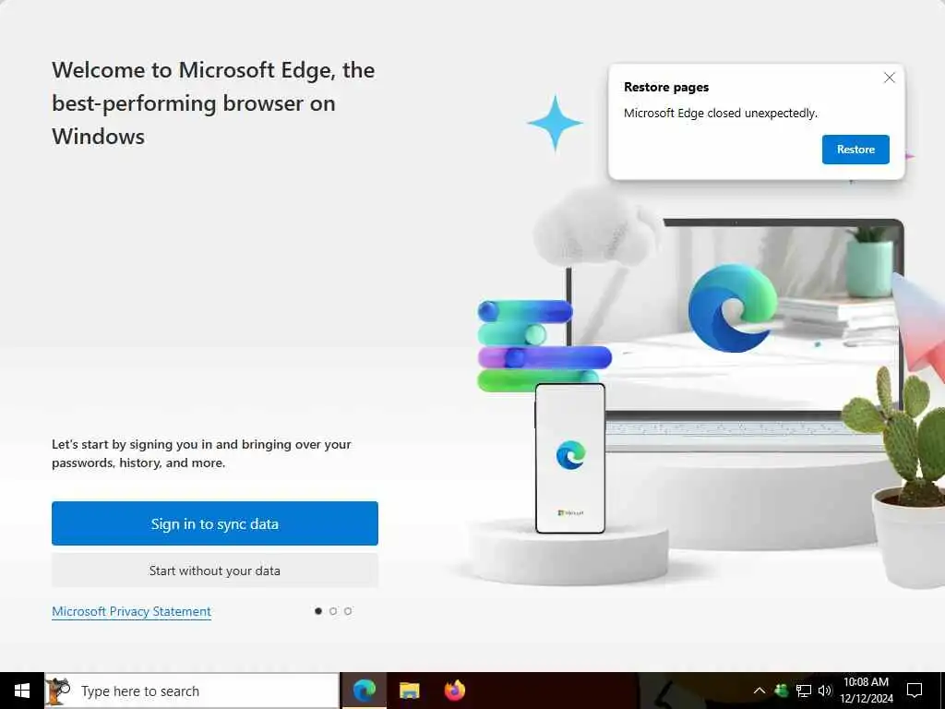
Task: Launch Firefox from the taskbar
Action: [x=454, y=691]
